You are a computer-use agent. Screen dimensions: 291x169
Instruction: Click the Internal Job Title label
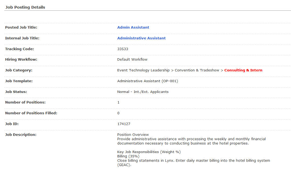(22, 38)
